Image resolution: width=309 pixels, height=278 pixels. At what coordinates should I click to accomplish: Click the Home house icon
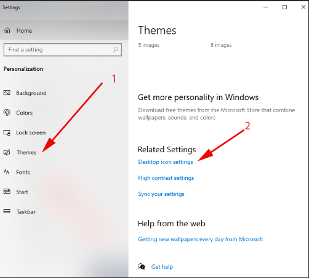point(7,30)
